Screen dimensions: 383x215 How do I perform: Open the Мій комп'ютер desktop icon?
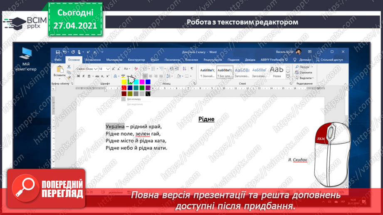pos(26,59)
